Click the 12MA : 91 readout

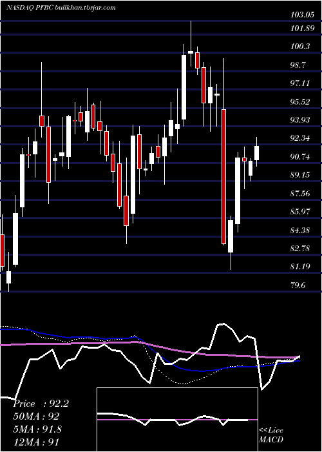coord(36,442)
